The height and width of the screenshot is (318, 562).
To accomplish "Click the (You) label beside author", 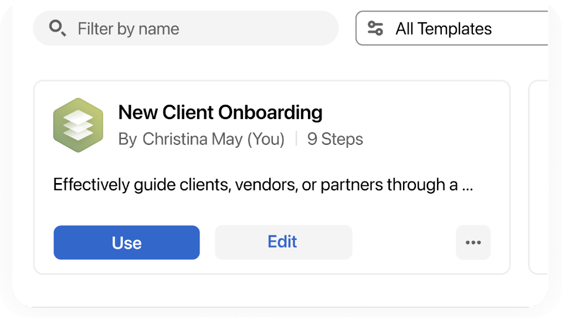I will point(266,139).
